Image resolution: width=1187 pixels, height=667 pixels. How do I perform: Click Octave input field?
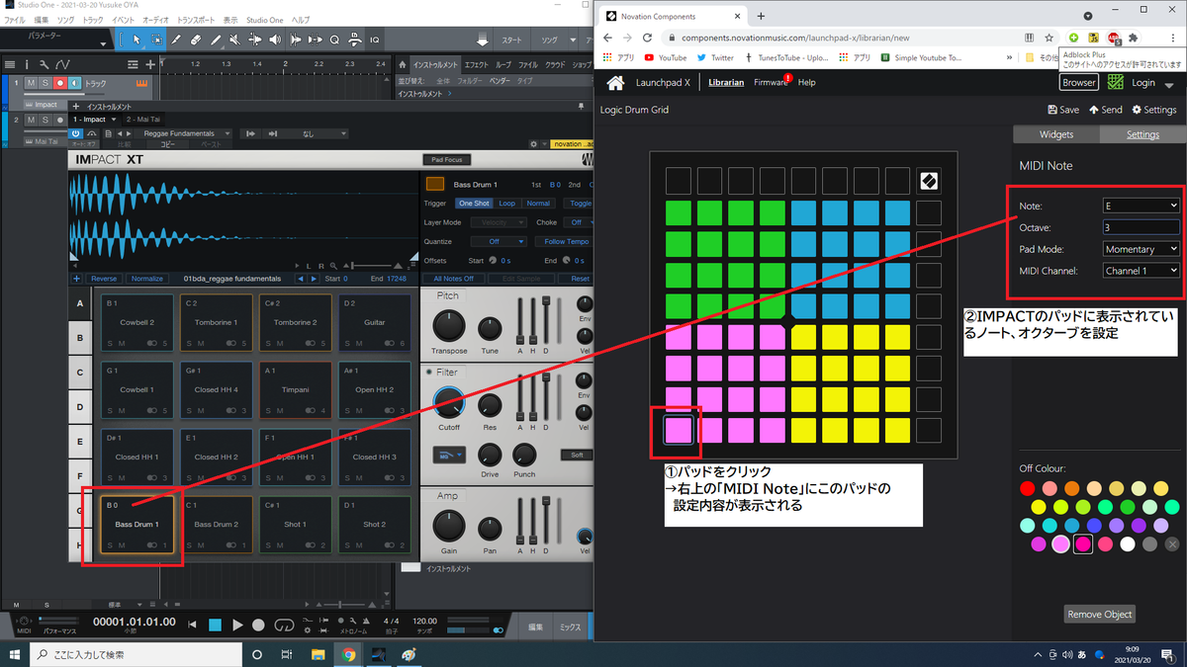tap(1141, 227)
